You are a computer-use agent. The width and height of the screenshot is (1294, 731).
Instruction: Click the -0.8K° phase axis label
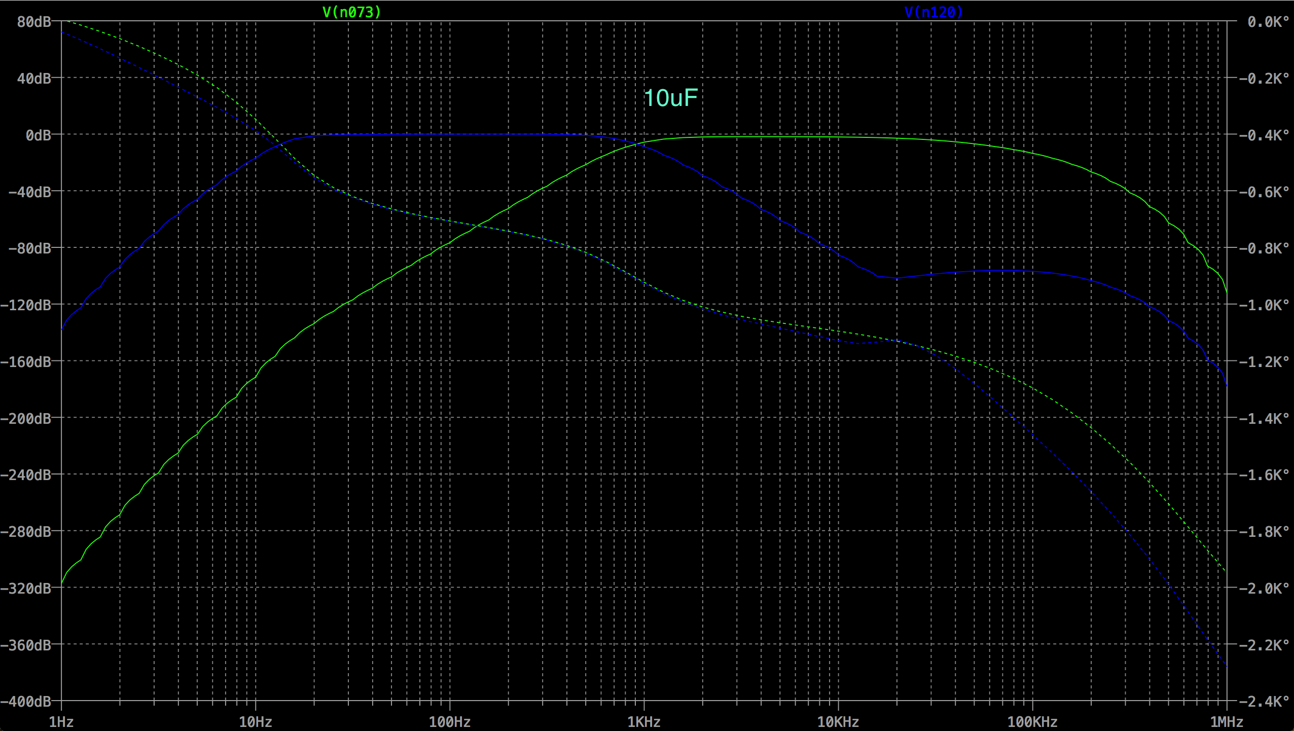tap(1264, 248)
